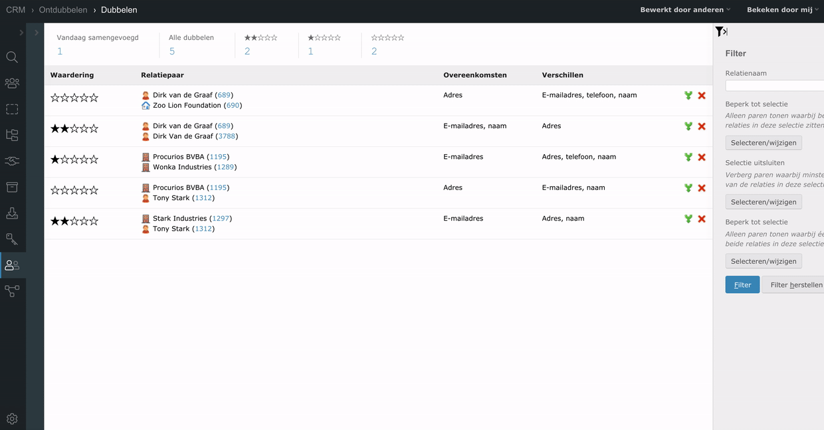Click the blue Filter button
Viewport: 824px width, 430px height.
(742, 284)
